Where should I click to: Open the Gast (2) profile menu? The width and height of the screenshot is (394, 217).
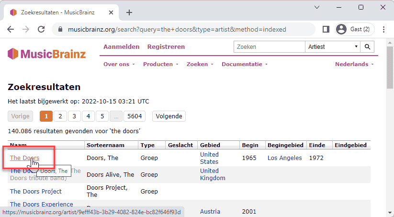(355, 29)
